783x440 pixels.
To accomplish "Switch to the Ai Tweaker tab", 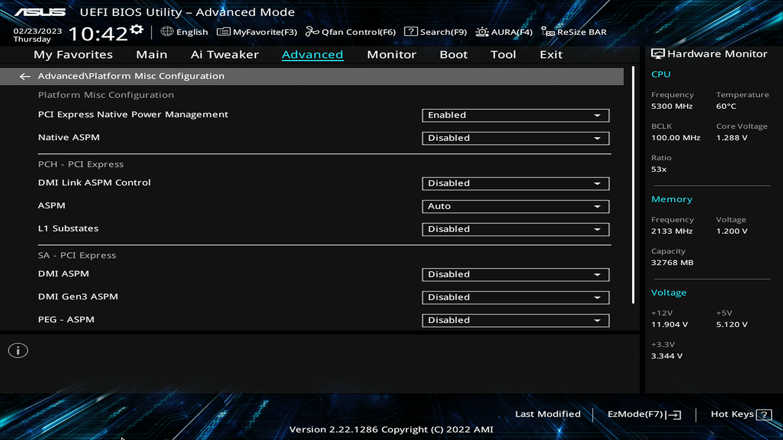I will pos(224,55).
